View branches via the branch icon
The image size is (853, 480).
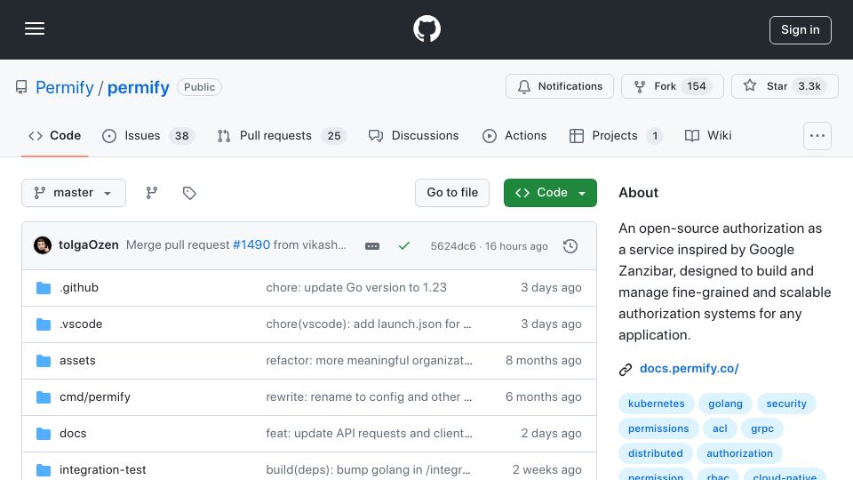tap(152, 193)
